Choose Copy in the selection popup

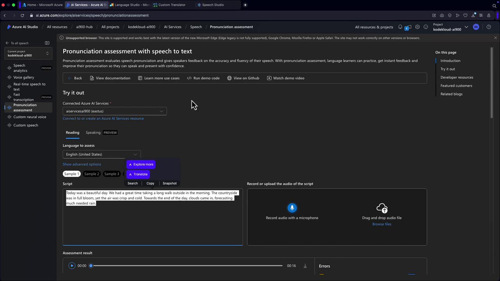coord(150,183)
